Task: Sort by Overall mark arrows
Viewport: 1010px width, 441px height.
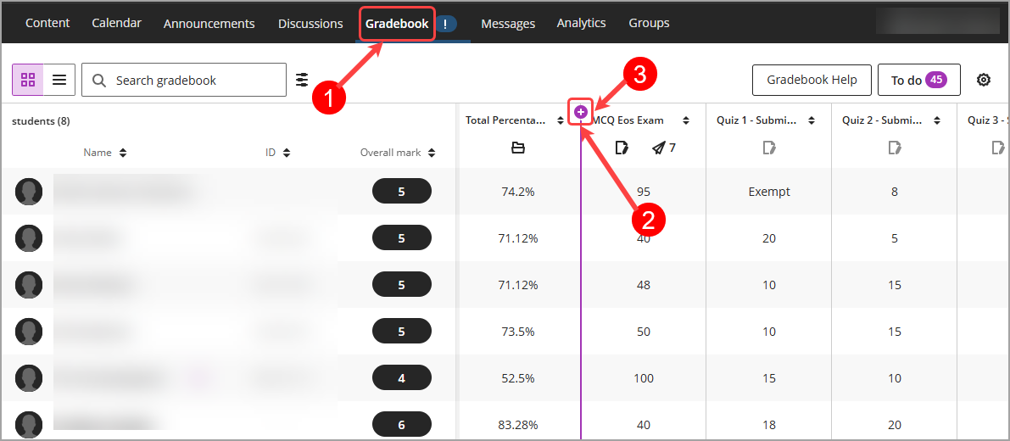Action: pyautogui.click(x=432, y=154)
